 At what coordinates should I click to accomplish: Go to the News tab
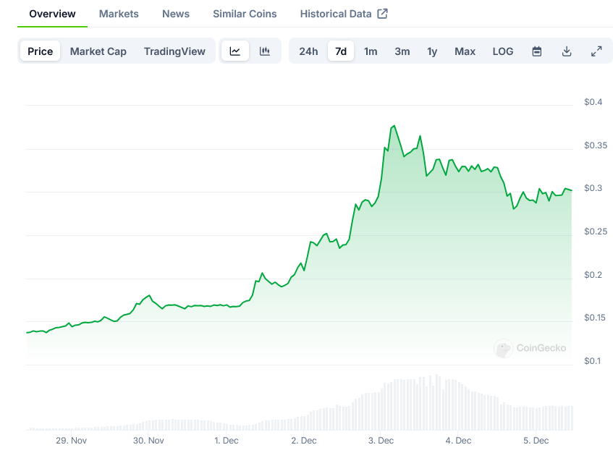[x=176, y=14]
